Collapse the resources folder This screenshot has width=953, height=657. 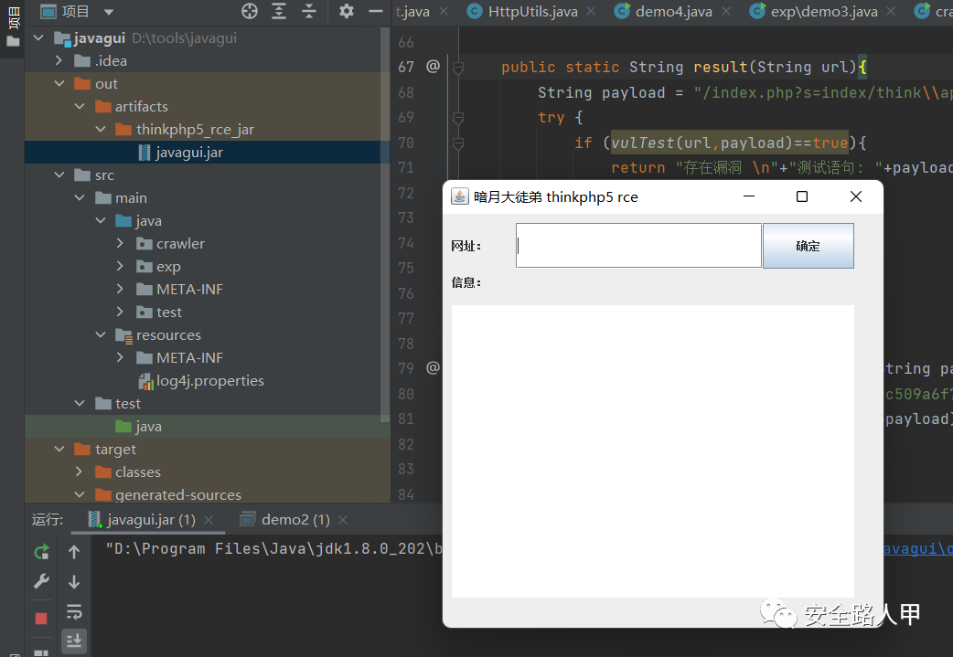tap(101, 334)
